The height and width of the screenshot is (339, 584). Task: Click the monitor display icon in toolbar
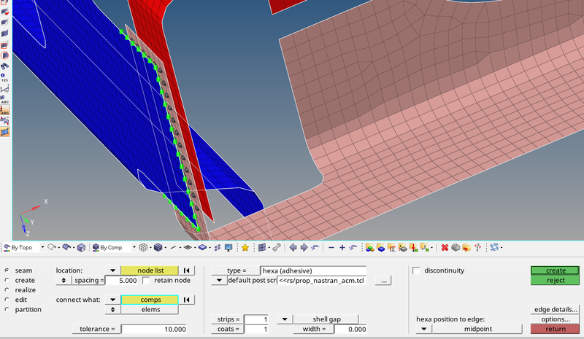[x=228, y=248]
